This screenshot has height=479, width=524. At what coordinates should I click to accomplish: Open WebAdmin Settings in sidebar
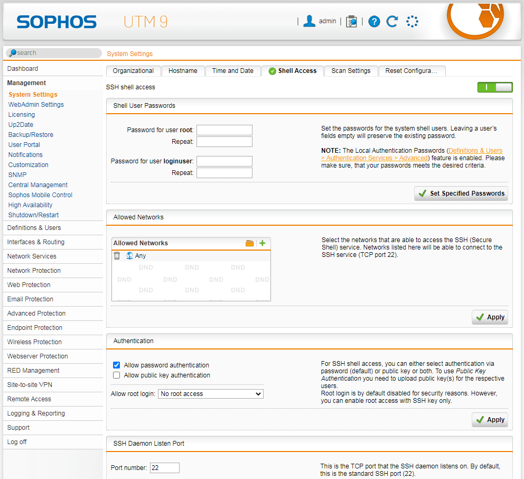36,105
